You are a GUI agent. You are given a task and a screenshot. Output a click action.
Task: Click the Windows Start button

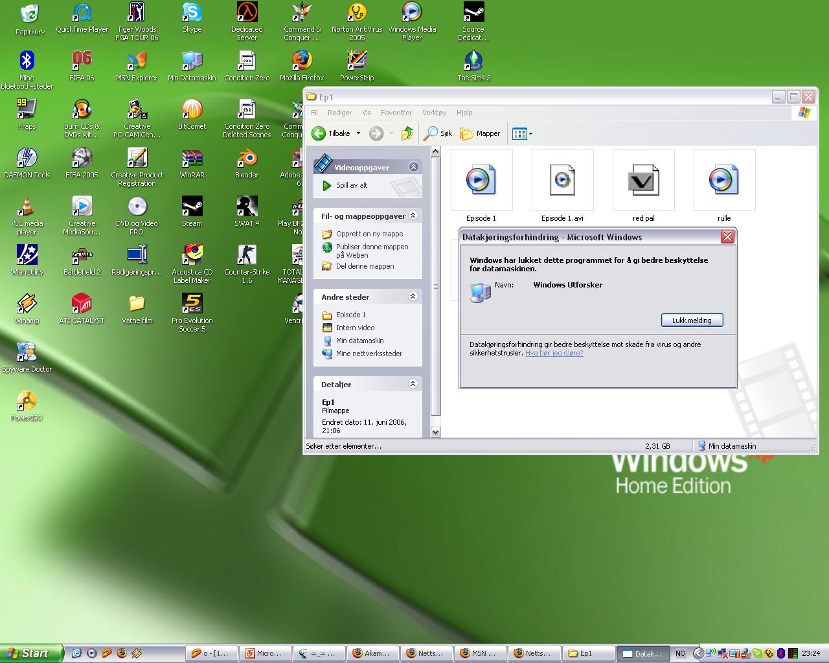[31, 653]
